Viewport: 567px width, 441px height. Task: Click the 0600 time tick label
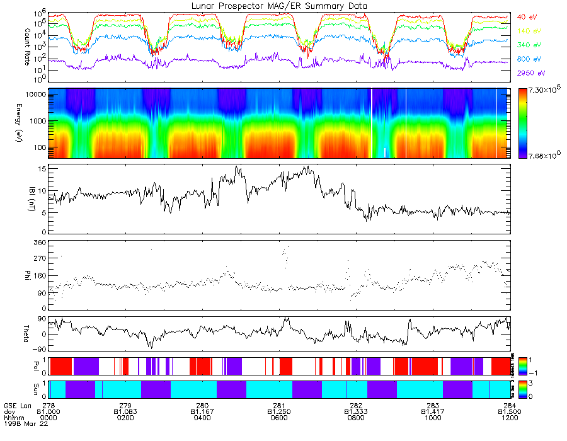[279, 418]
